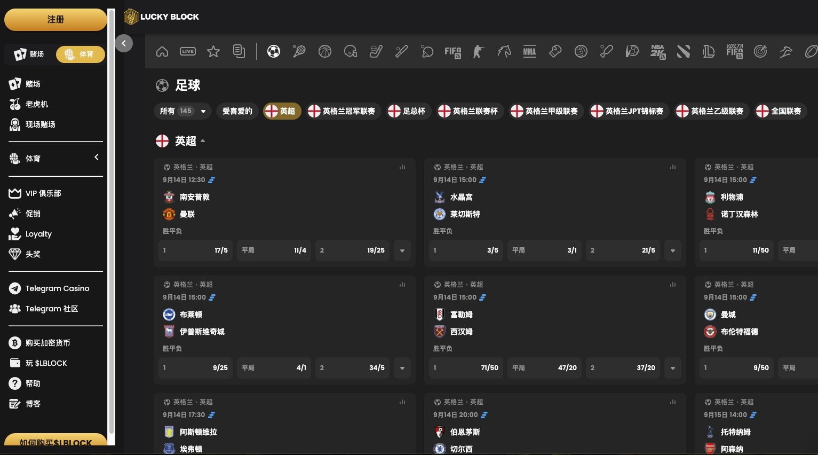Open the 所有 145 leagues dropdown
This screenshot has height=455, width=818.
coord(182,111)
